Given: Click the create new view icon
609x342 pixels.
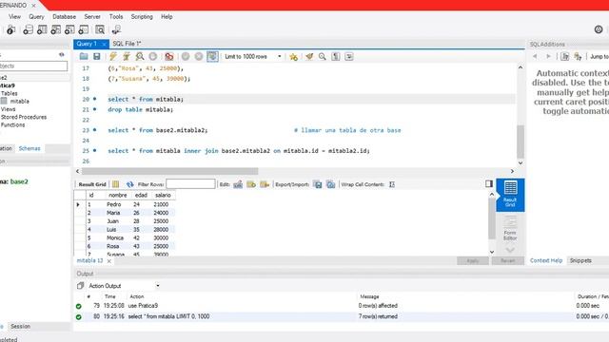Looking at the screenshot, I should 55,29.
